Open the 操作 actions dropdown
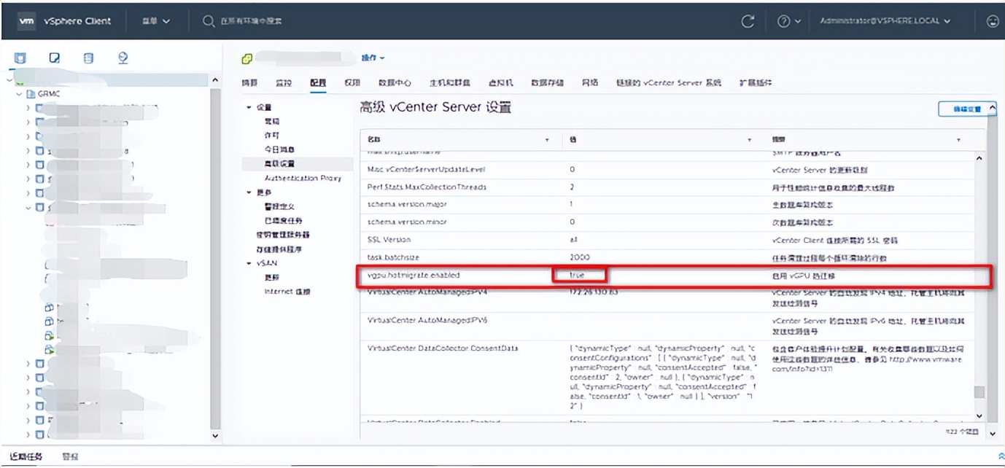1005x468 pixels. pos(373,58)
